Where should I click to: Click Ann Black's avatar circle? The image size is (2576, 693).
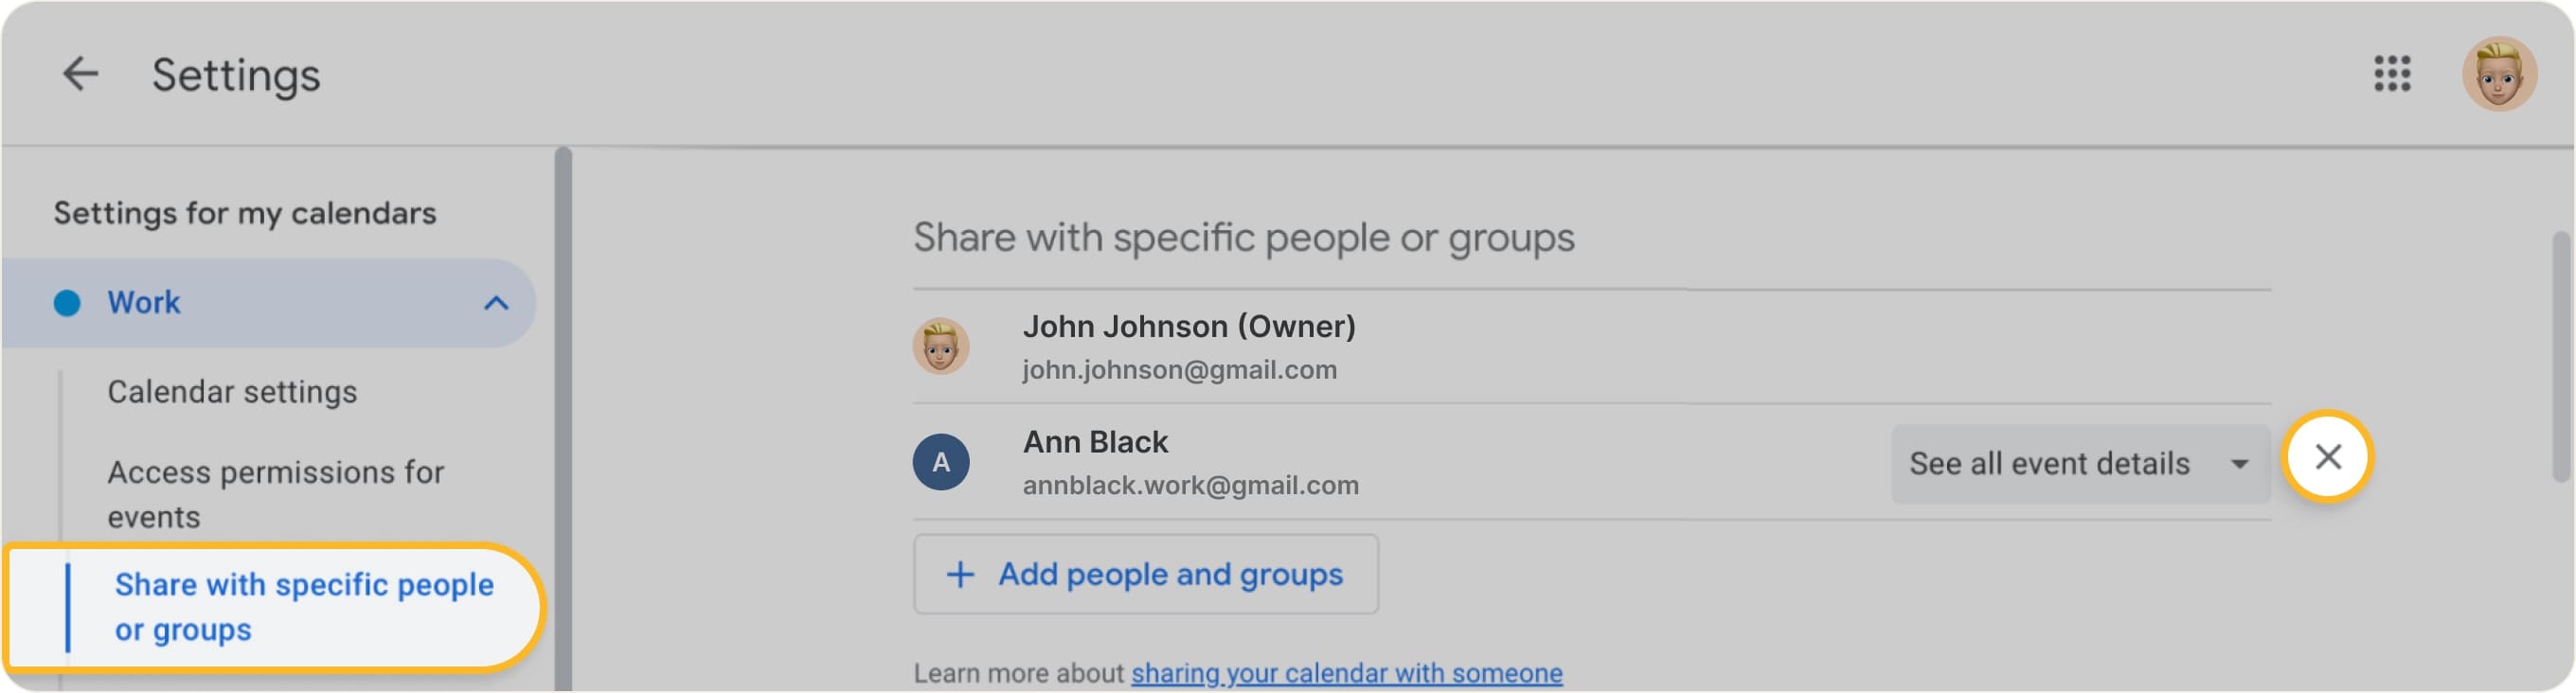(941, 462)
